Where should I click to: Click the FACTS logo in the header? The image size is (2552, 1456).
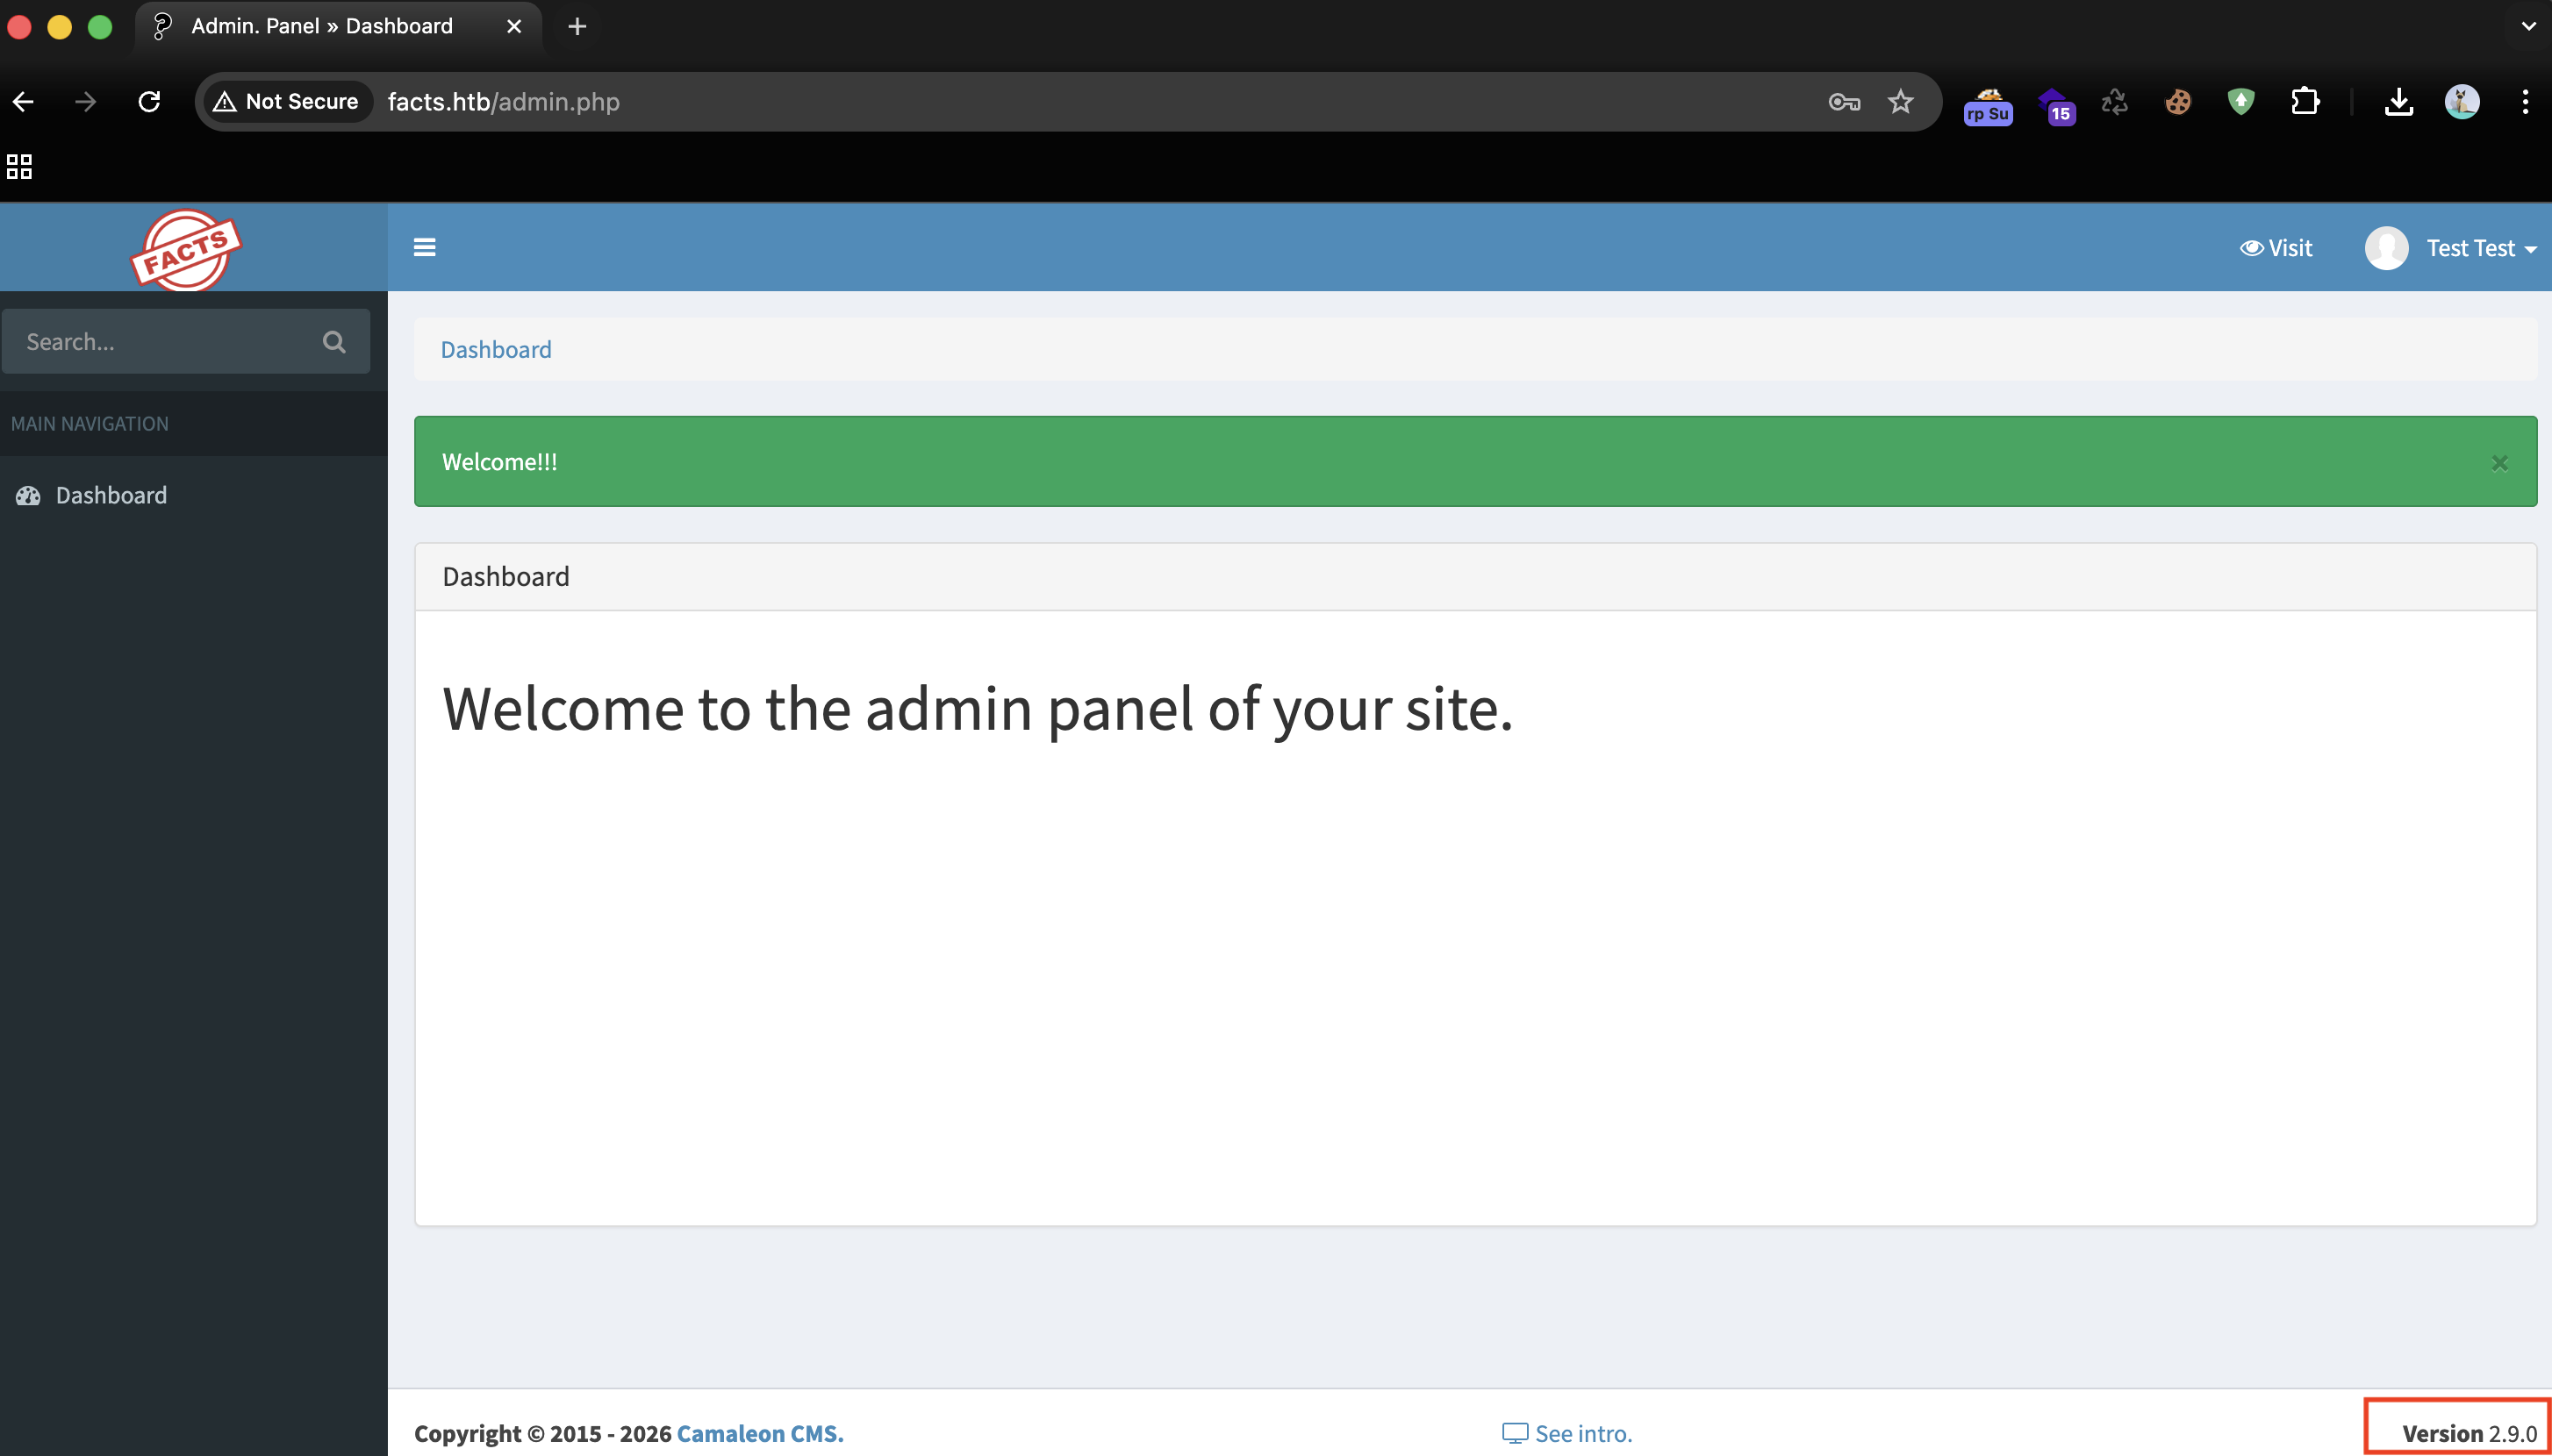coord(186,250)
